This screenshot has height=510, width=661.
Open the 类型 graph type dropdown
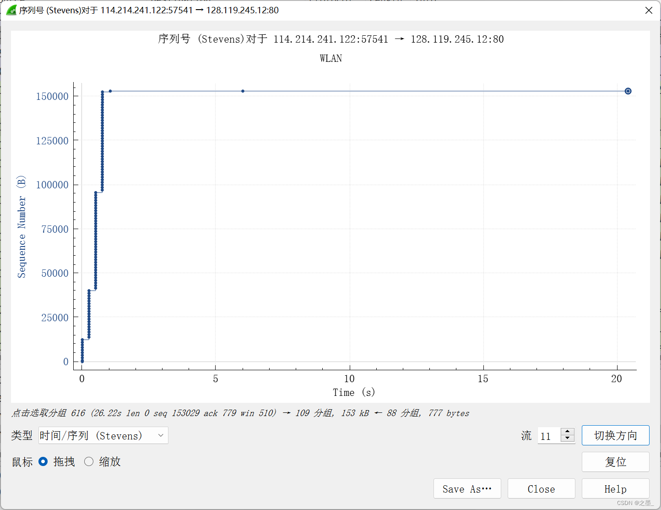[x=103, y=435]
